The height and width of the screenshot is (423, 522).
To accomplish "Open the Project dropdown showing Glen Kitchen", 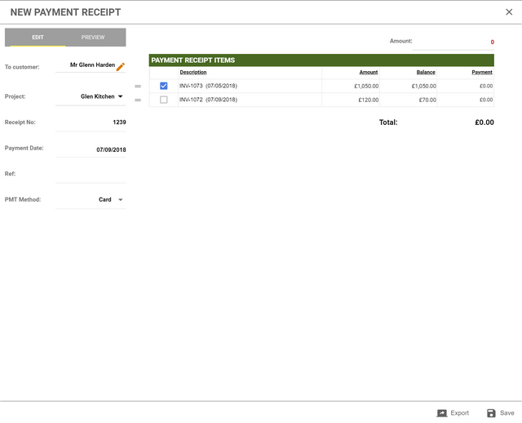I will point(91,96).
